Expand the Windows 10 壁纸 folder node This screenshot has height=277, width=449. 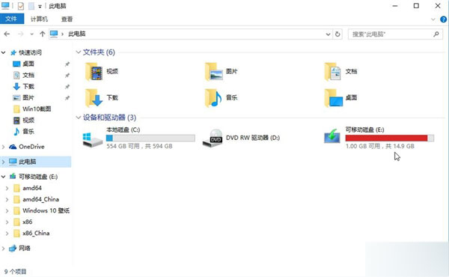[x=7, y=211]
